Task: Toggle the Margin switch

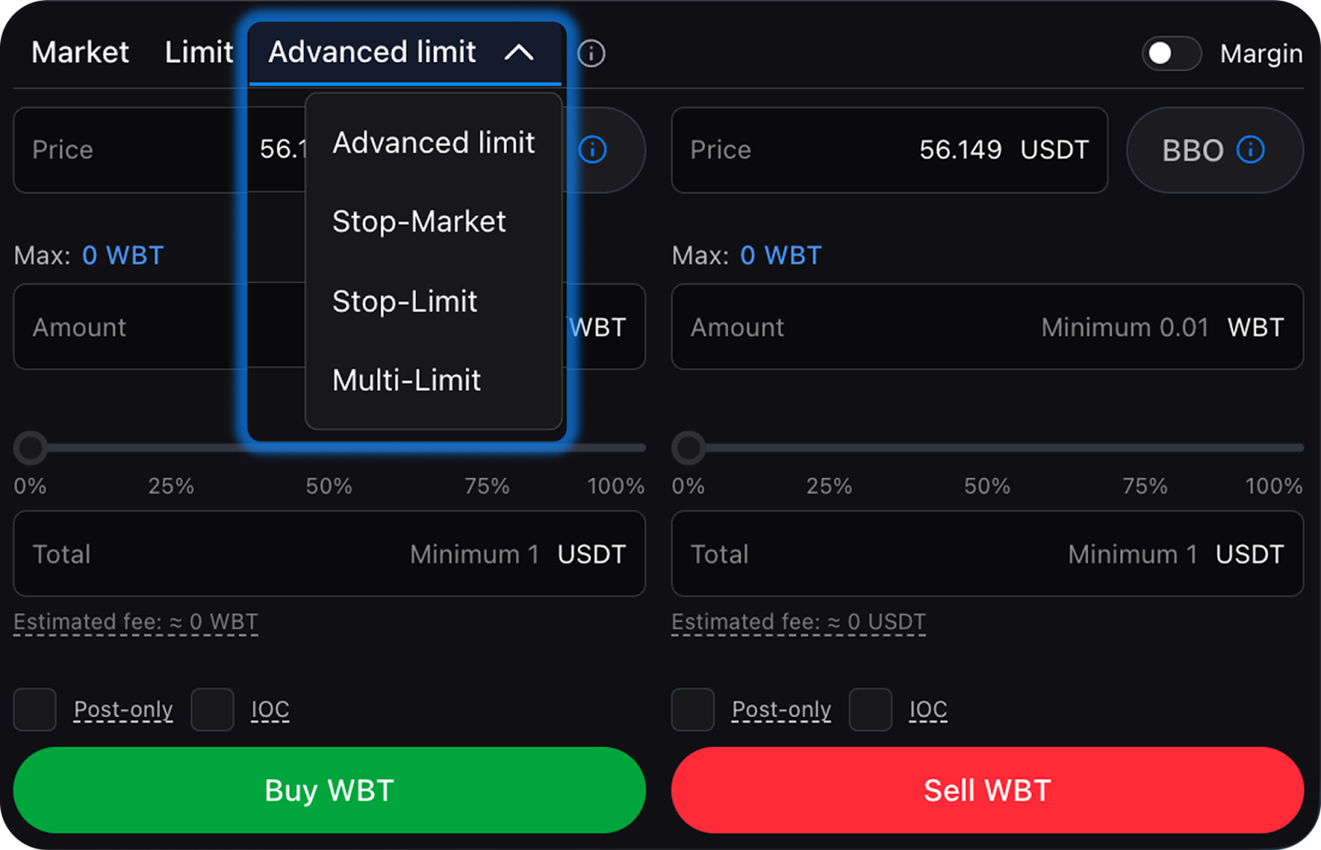Action: (x=1171, y=54)
